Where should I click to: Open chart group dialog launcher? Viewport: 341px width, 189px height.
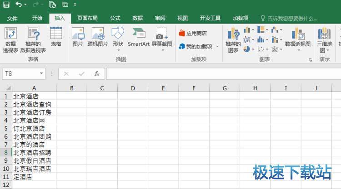311,60
